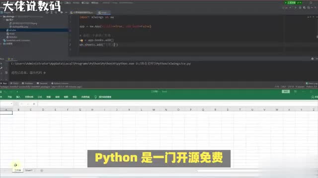Open the Excel Name Box dropdown arrow

tap(11, 104)
